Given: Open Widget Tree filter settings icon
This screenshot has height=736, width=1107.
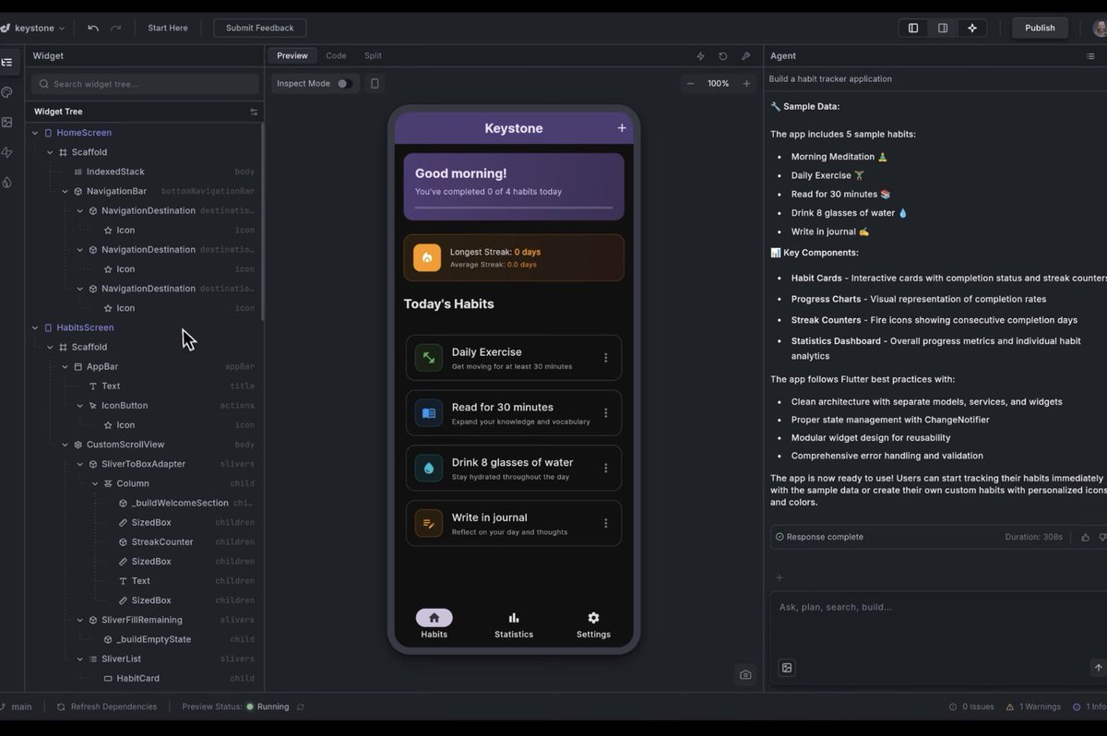Looking at the screenshot, I should coord(254,112).
